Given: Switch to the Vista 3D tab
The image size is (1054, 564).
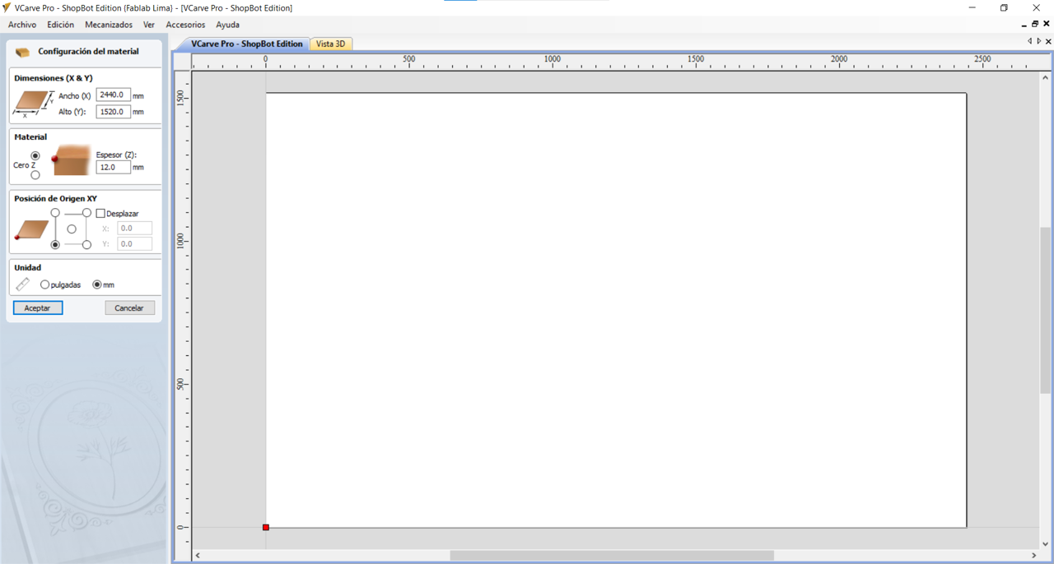Looking at the screenshot, I should (x=331, y=44).
